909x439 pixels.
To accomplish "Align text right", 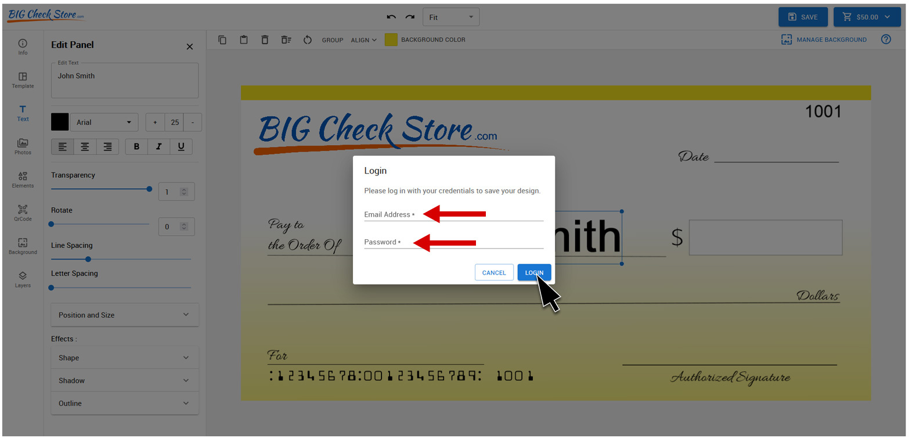I will click(x=107, y=147).
